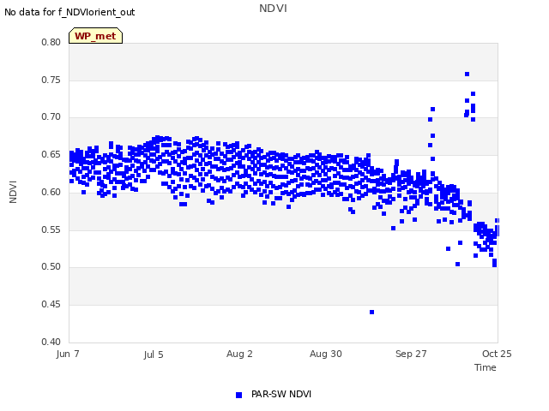This screenshot has width=549, height=411.
Task: Click the 0.40 y-axis tick label
Action: click(x=51, y=342)
